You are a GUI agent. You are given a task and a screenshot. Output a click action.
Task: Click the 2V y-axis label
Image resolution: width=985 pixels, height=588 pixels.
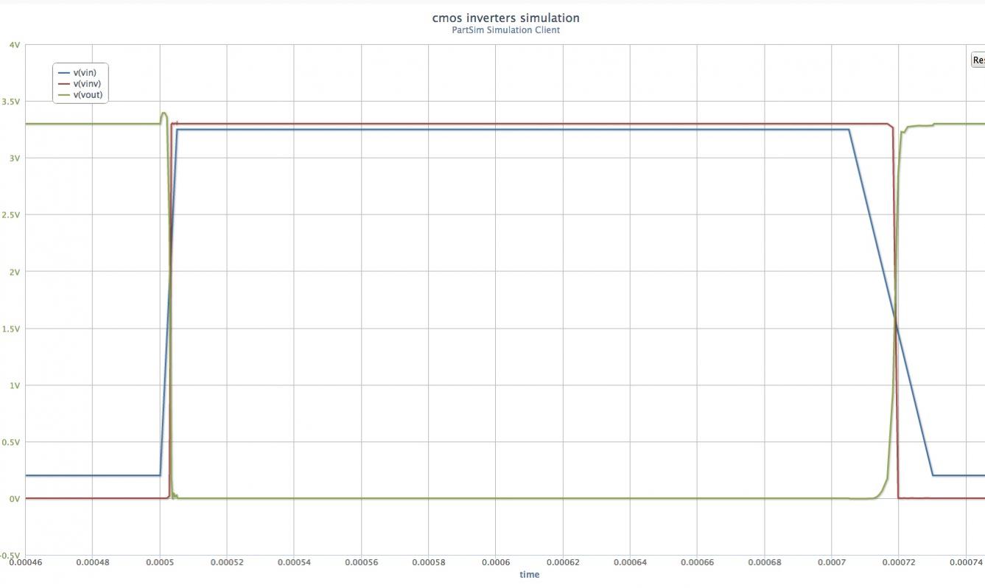(15, 272)
